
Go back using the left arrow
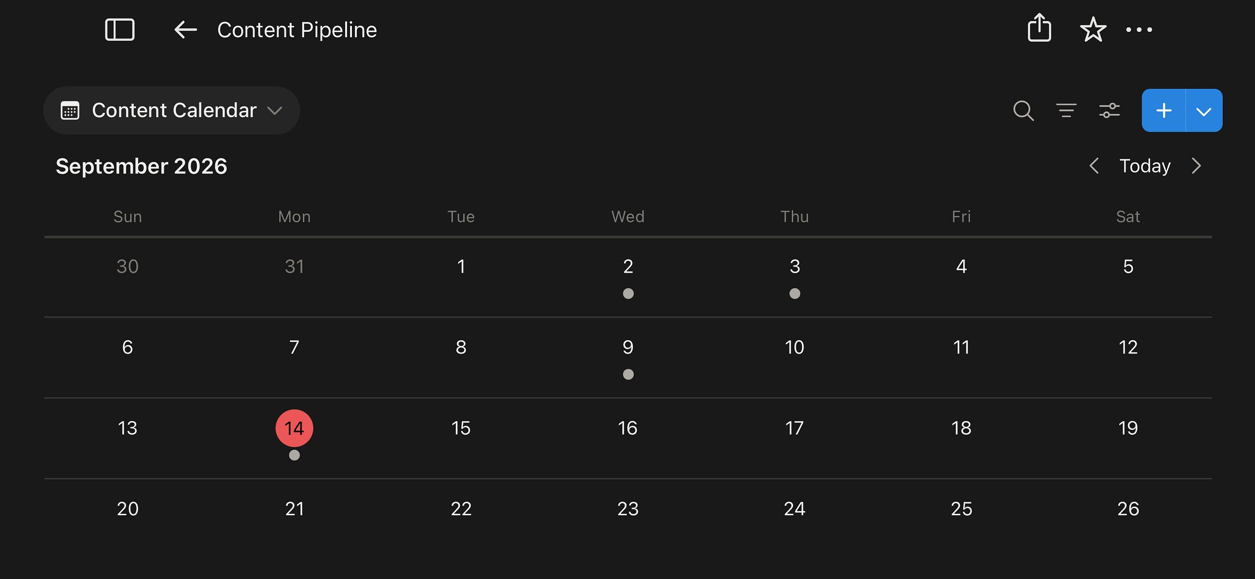click(186, 30)
